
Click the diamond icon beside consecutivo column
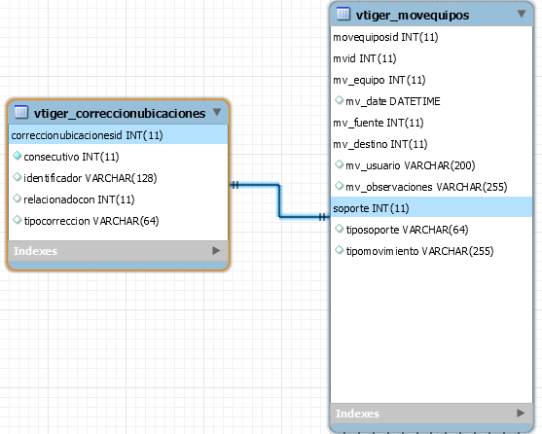coord(17,156)
